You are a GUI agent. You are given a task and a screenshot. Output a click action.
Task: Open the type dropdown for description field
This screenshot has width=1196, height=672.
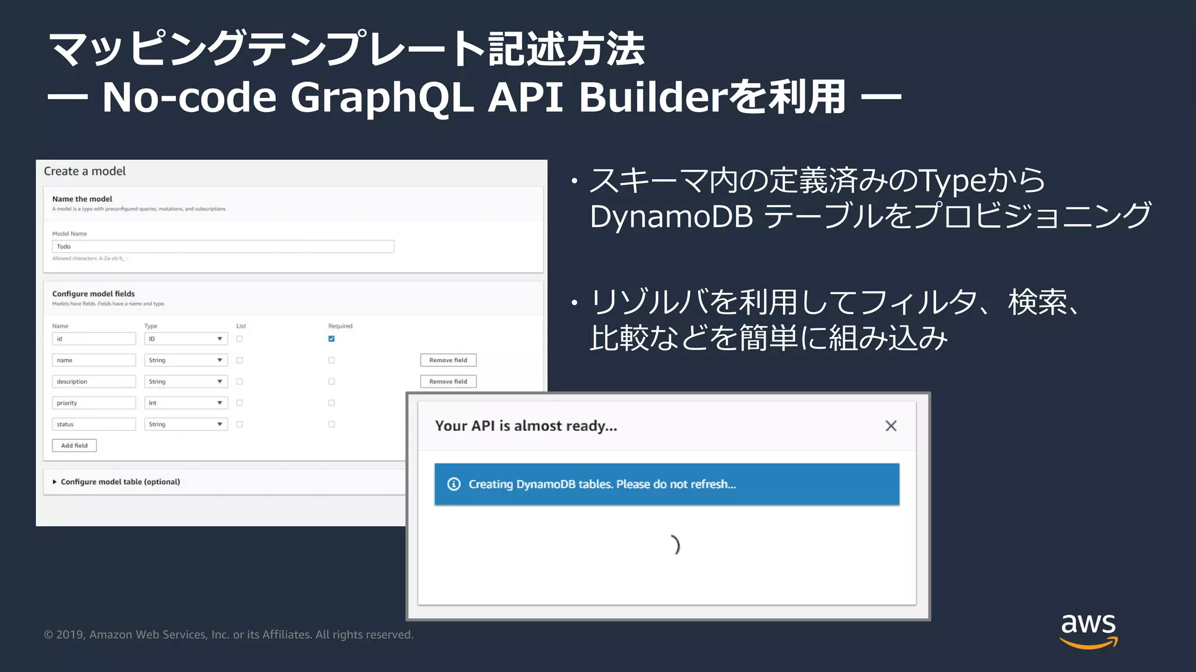click(x=186, y=381)
